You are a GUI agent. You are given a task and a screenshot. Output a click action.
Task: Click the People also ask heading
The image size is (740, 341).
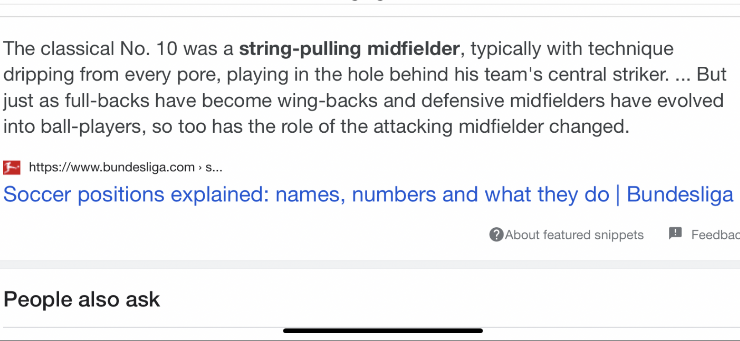click(82, 300)
